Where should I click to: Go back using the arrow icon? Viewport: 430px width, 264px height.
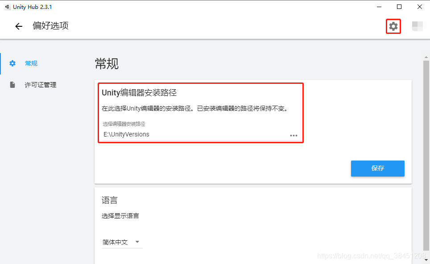pos(19,26)
